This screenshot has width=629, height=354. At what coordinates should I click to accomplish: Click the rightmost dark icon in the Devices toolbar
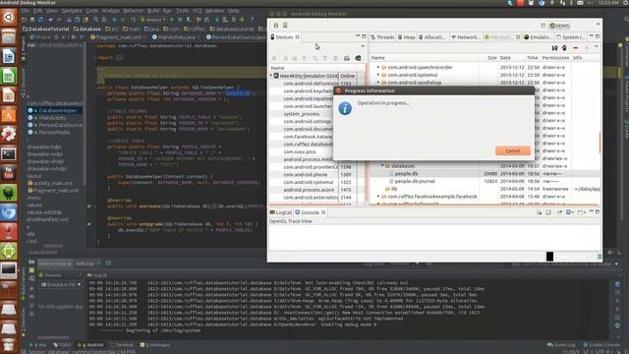point(358,58)
